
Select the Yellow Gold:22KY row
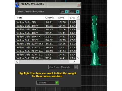click(x=46, y=40)
